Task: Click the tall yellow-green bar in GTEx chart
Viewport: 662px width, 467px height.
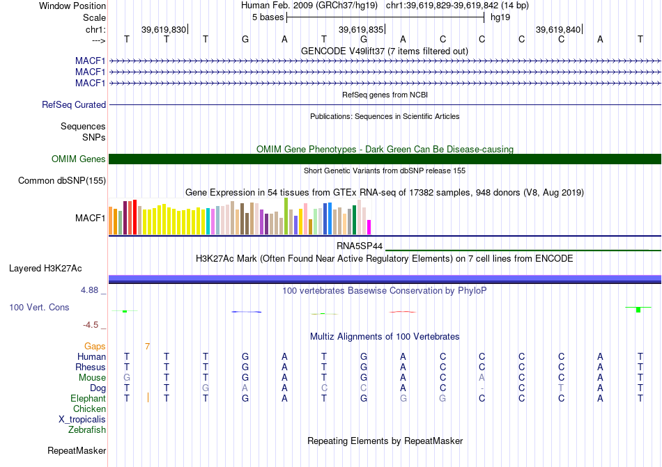Action: (x=286, y=216)
